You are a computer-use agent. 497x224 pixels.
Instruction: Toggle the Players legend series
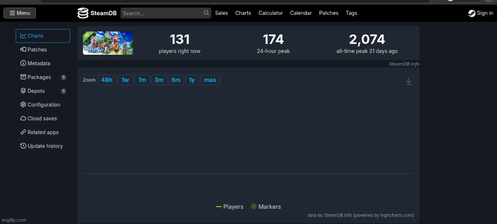tap(229, 207)
